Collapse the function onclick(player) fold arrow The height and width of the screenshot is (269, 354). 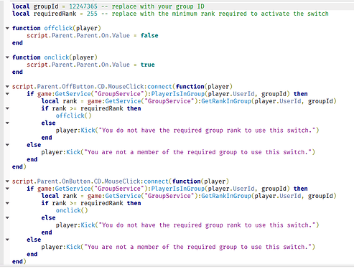[x=7, y=57]
